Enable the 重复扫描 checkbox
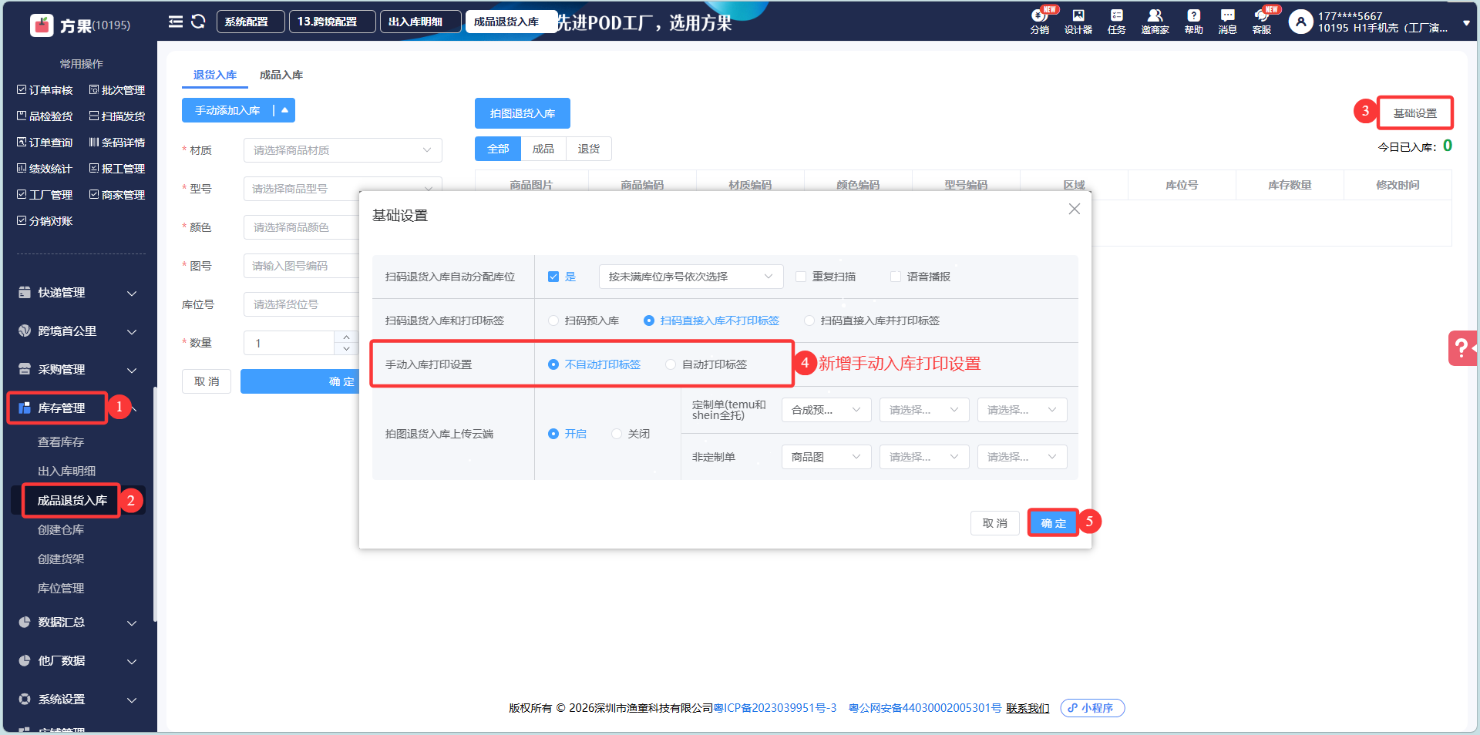The width and height of the screenshot is (1480, 735). pyautogui.click(x=801, y=277)
